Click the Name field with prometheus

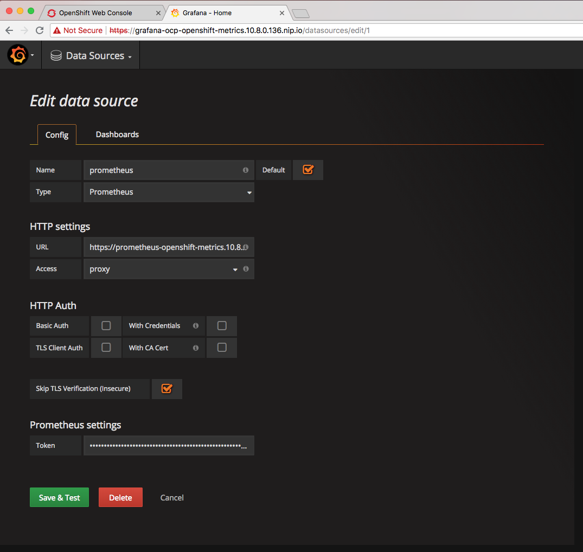pos(169,170)
